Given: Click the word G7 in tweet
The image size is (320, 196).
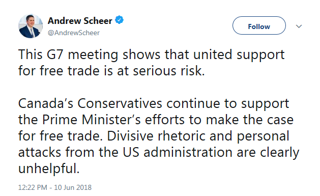Looking at the screenshot, I should pos(55,54).
